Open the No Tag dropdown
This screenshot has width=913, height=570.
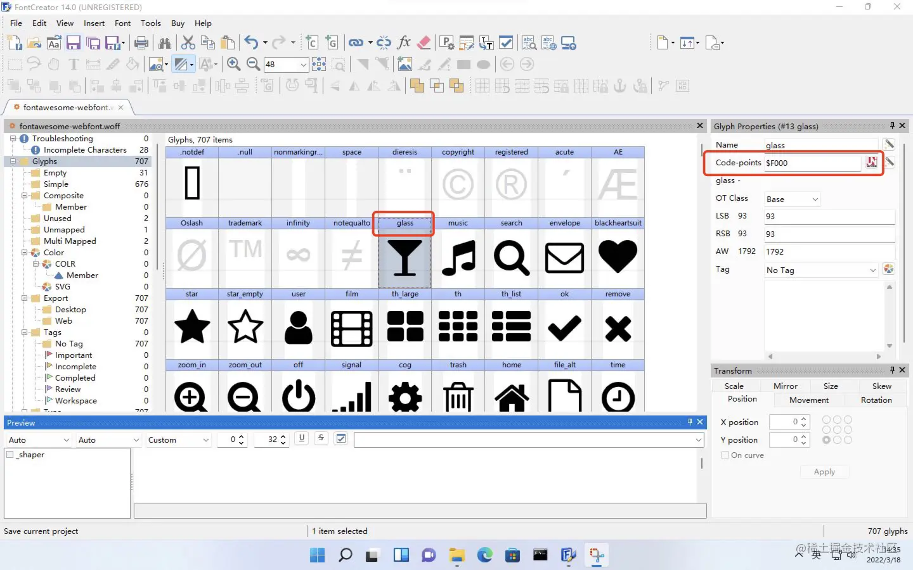click(x=821, y=270)
